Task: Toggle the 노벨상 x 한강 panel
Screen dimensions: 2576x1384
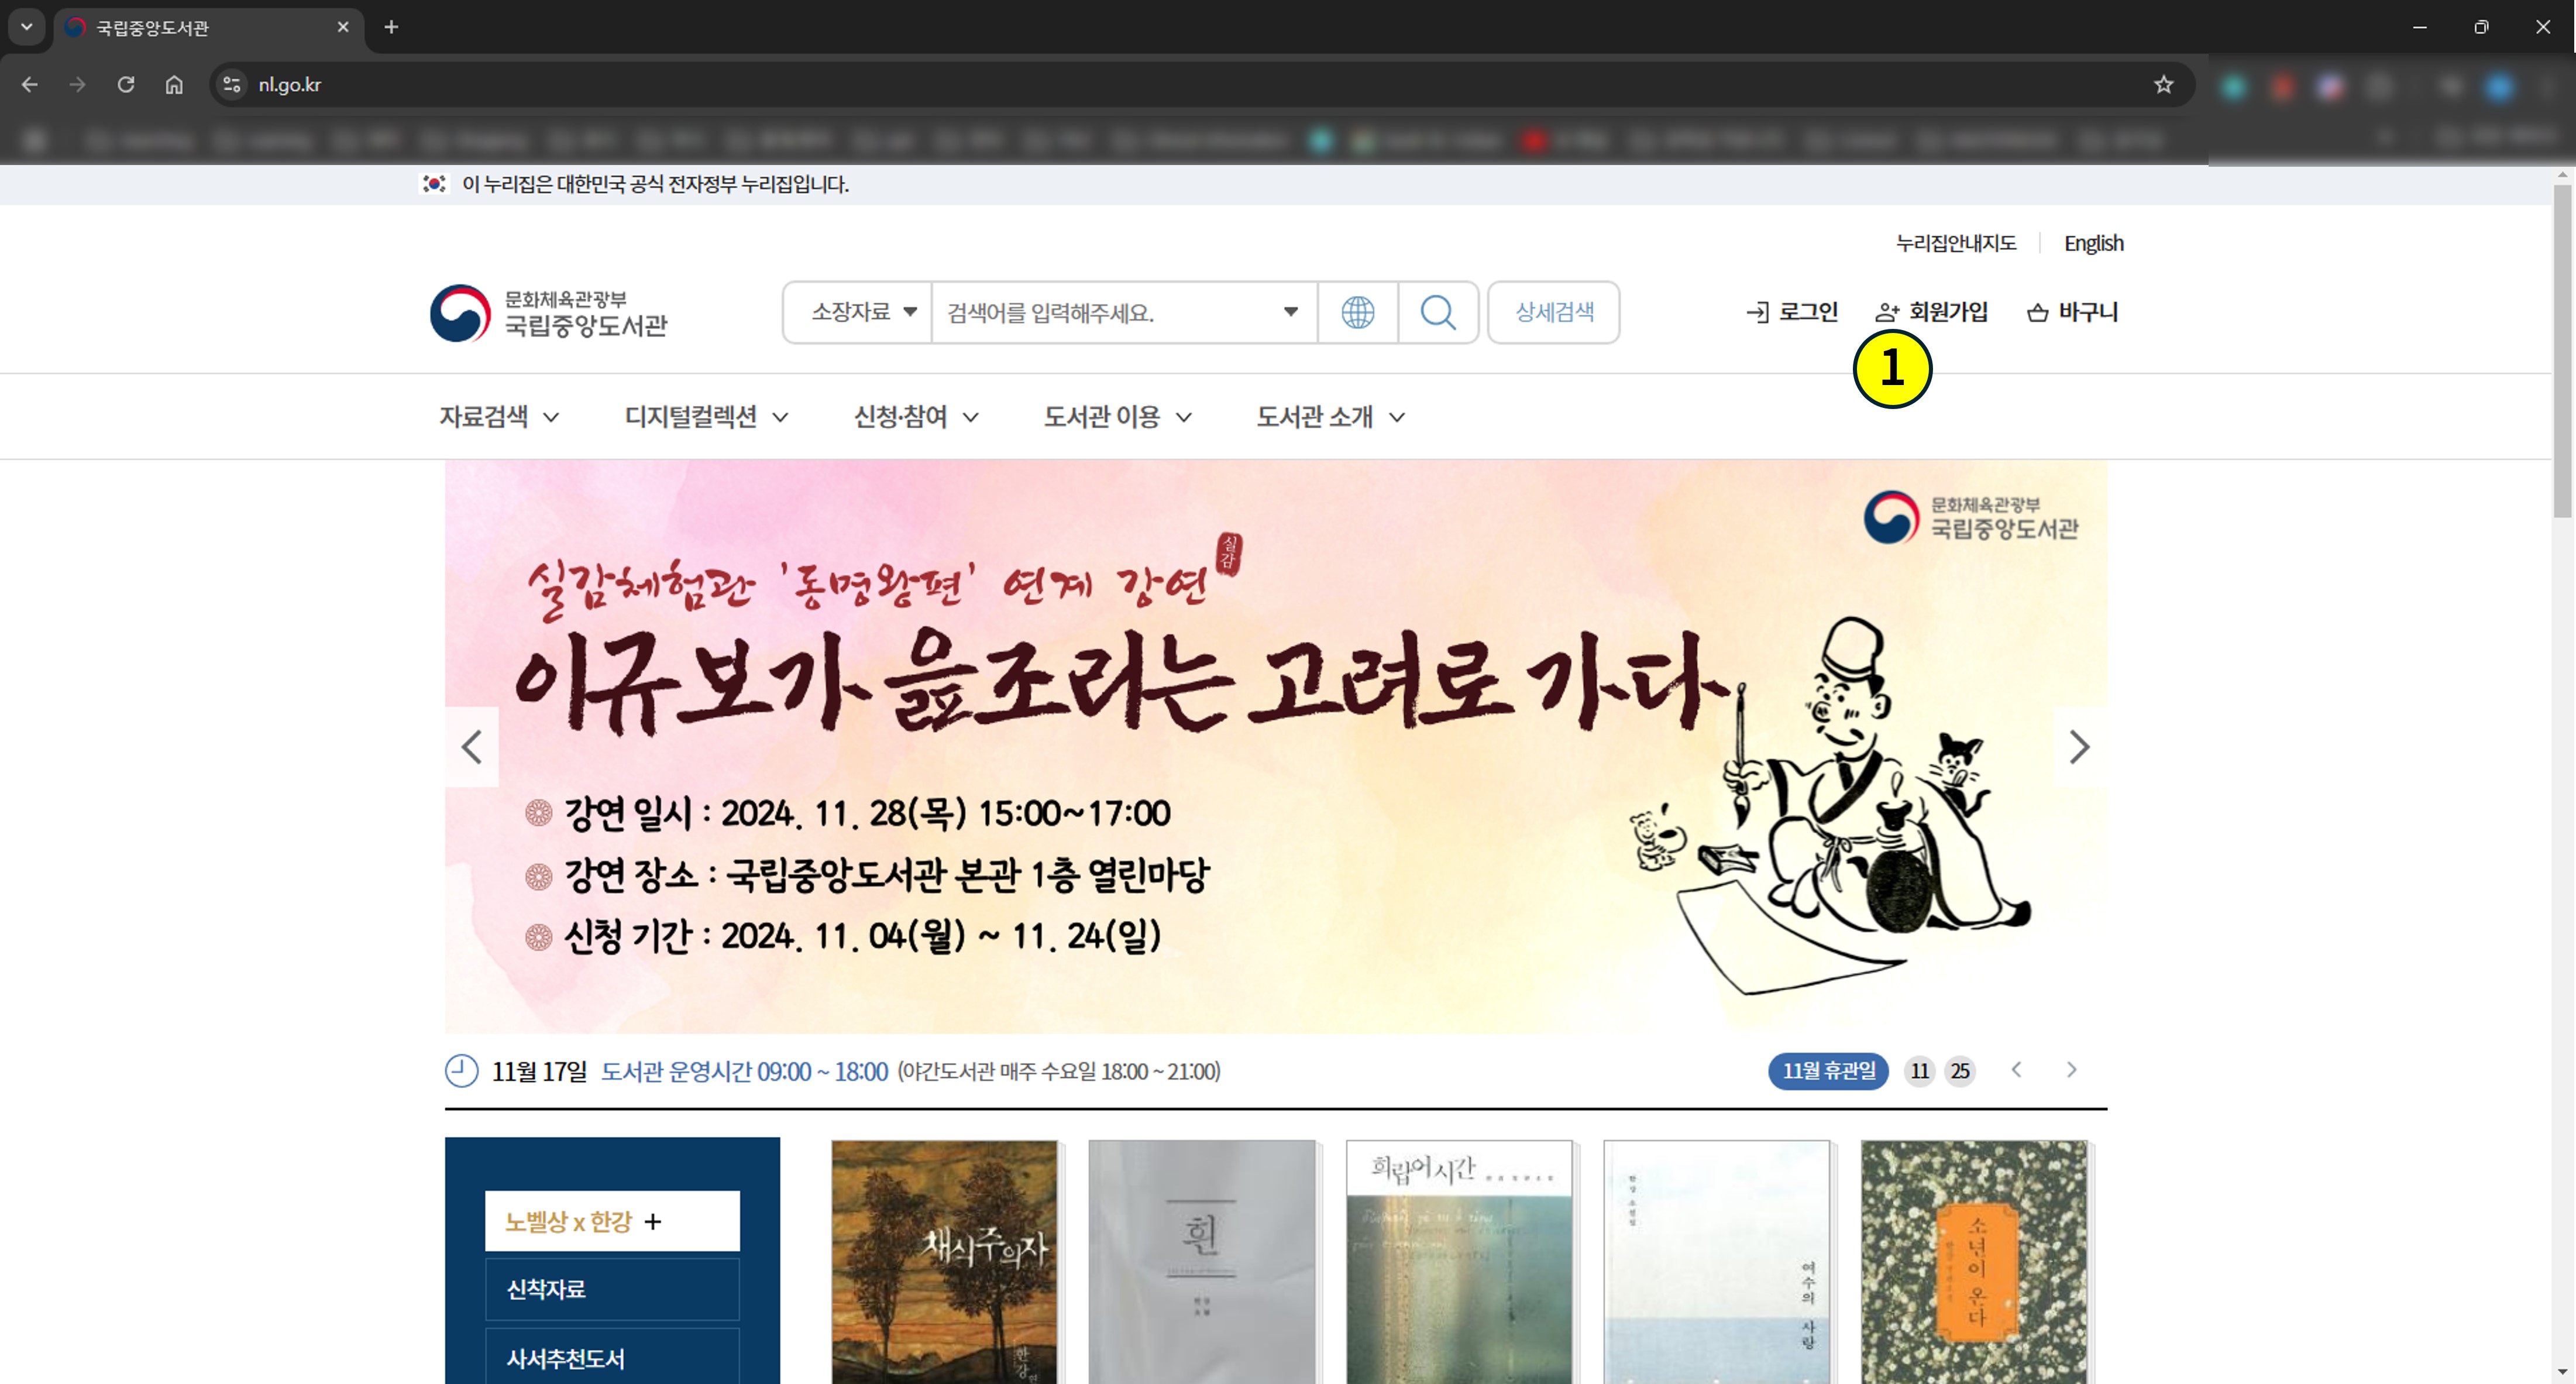Action: click(611, 1220)
